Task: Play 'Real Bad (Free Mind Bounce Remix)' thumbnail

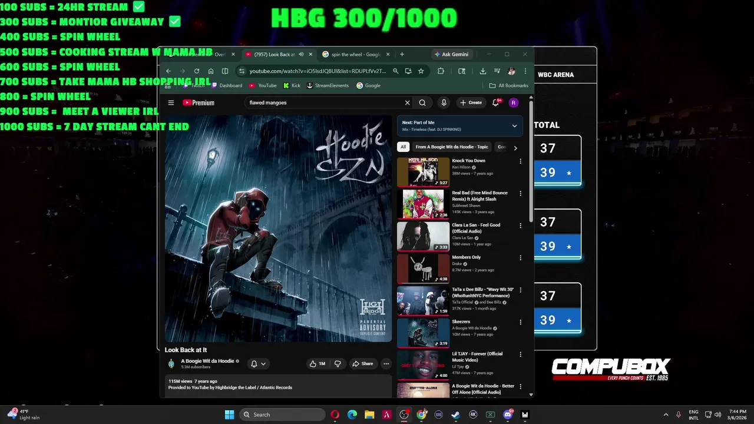Action: (x=423, y=204)
